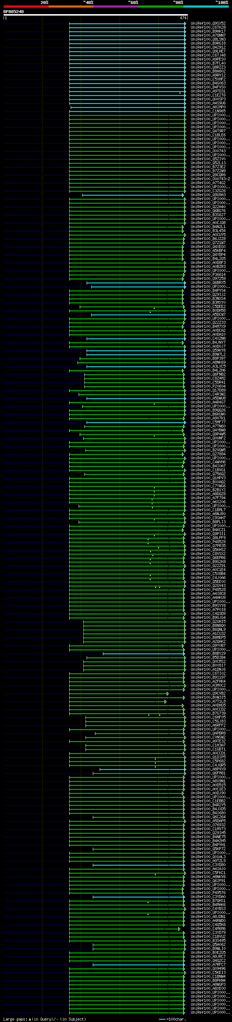
Task: Select hit label UniRef100_Q2GV43
Action: (208, 586)
